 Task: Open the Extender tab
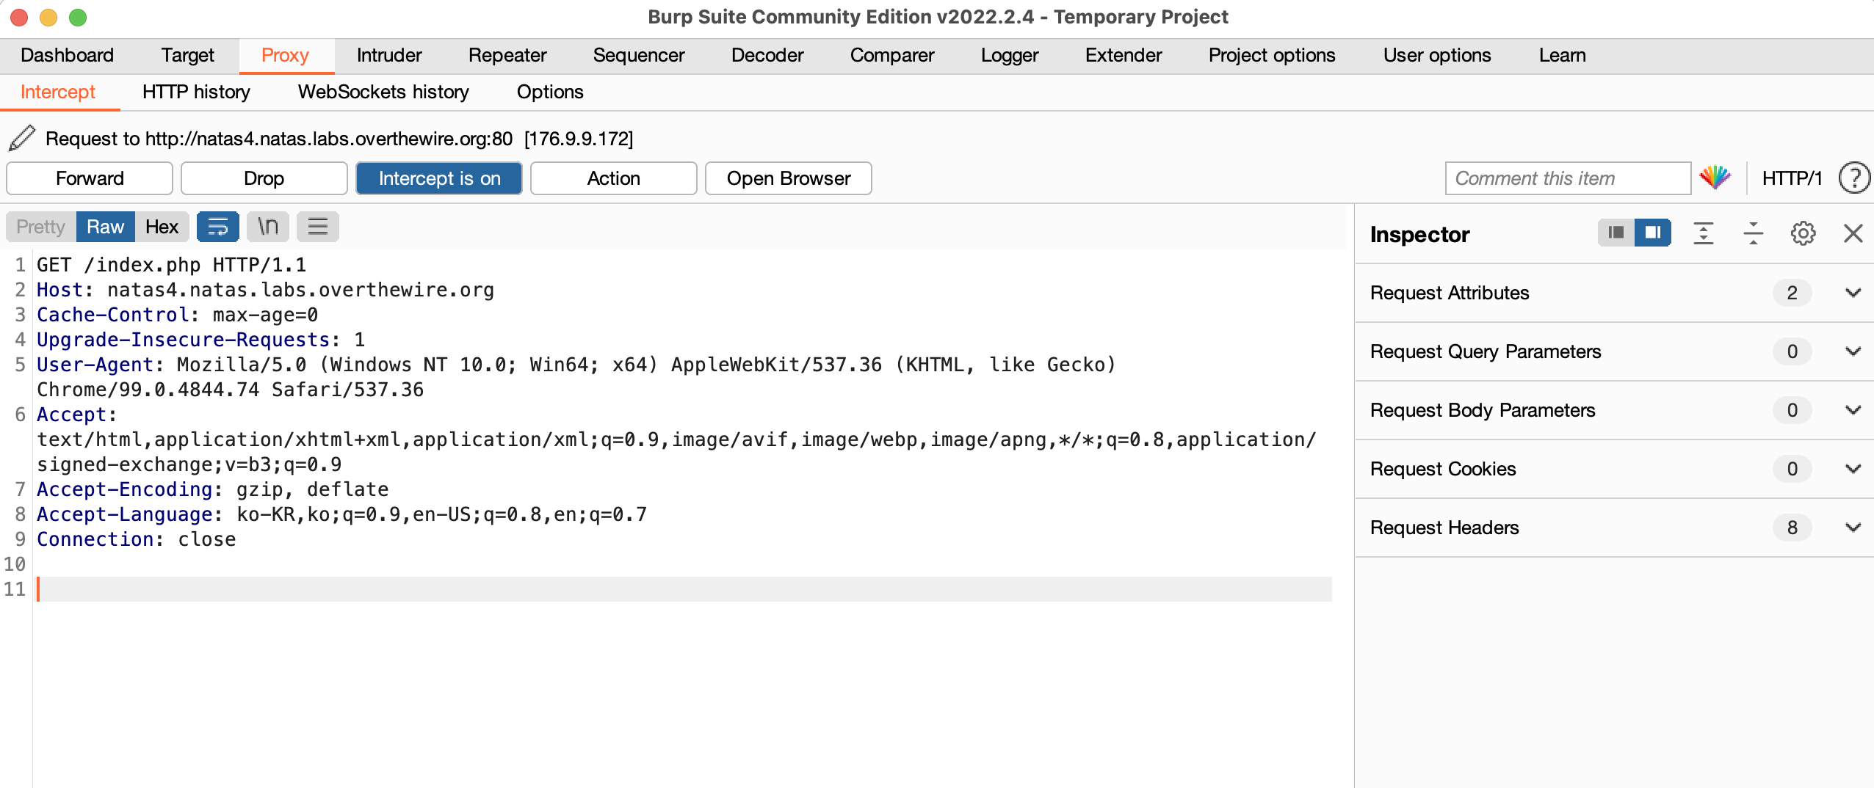[x=1124, y=56]
